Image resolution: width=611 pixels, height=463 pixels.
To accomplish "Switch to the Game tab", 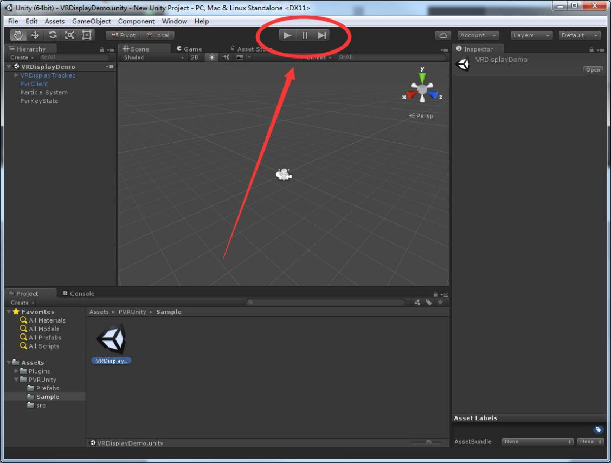I will (x=189, y=49).
